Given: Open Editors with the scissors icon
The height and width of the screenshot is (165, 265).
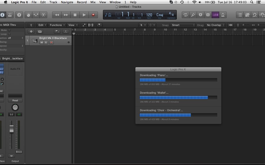Looking at the screenshot, I should [x=43, y=15].
